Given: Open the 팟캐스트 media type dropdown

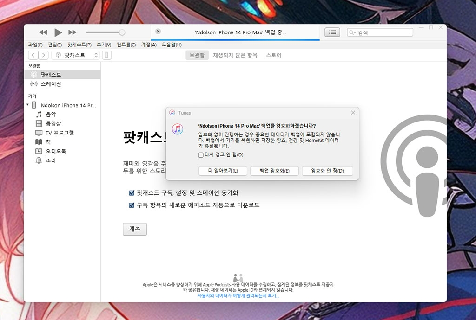Looking at the screenshot, I should (x=76, y=55).
